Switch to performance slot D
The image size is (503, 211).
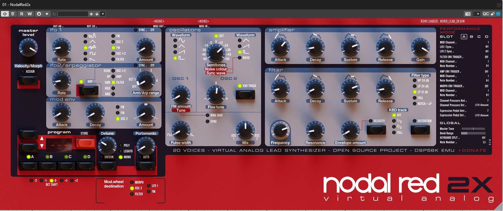[x=487, y=37]
